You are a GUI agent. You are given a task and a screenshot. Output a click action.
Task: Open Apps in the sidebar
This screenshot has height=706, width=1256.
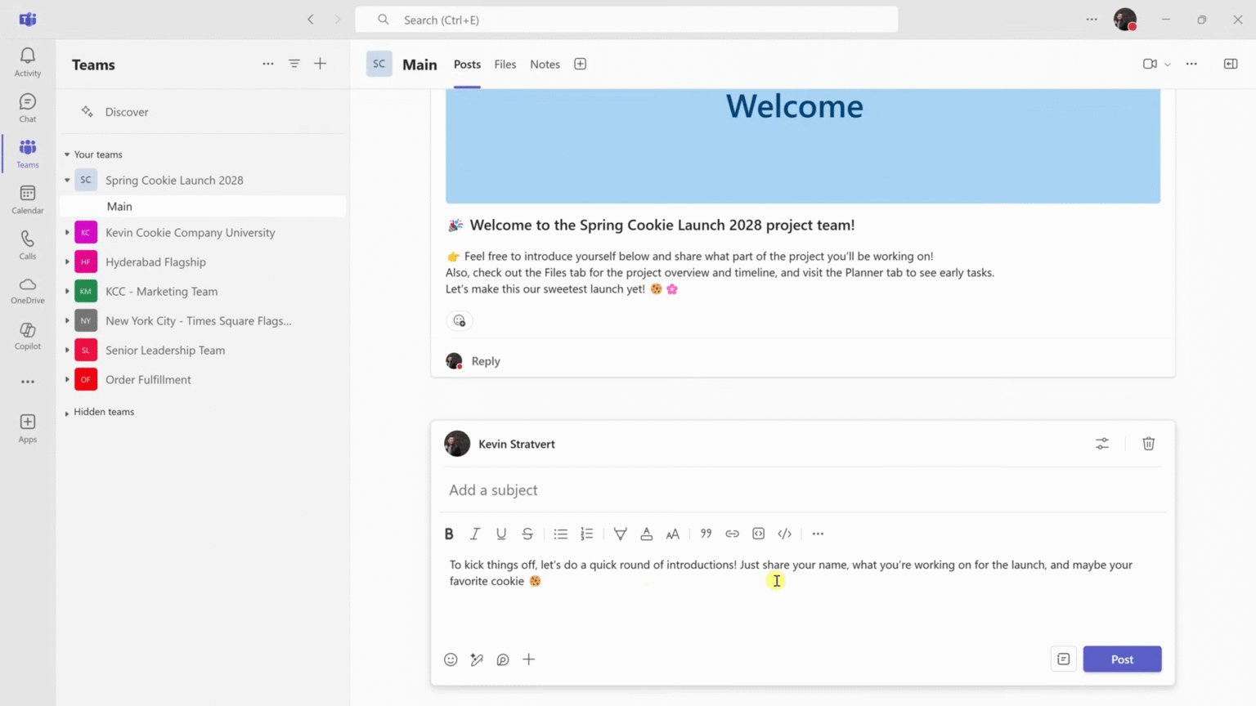(x=28, y=428)
